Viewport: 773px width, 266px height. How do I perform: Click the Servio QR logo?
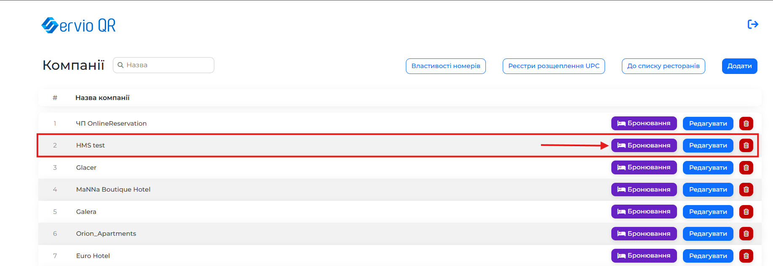click(78, 26)
